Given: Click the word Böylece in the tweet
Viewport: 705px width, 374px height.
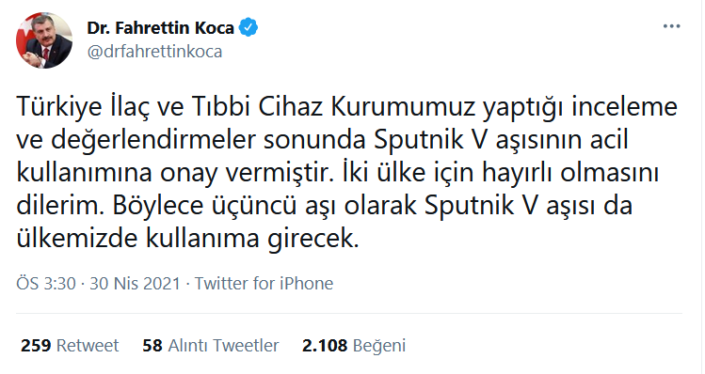Looking at the screenshot, I should pos(158,206).
